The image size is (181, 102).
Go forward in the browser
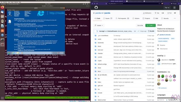[x=94, y=4]
